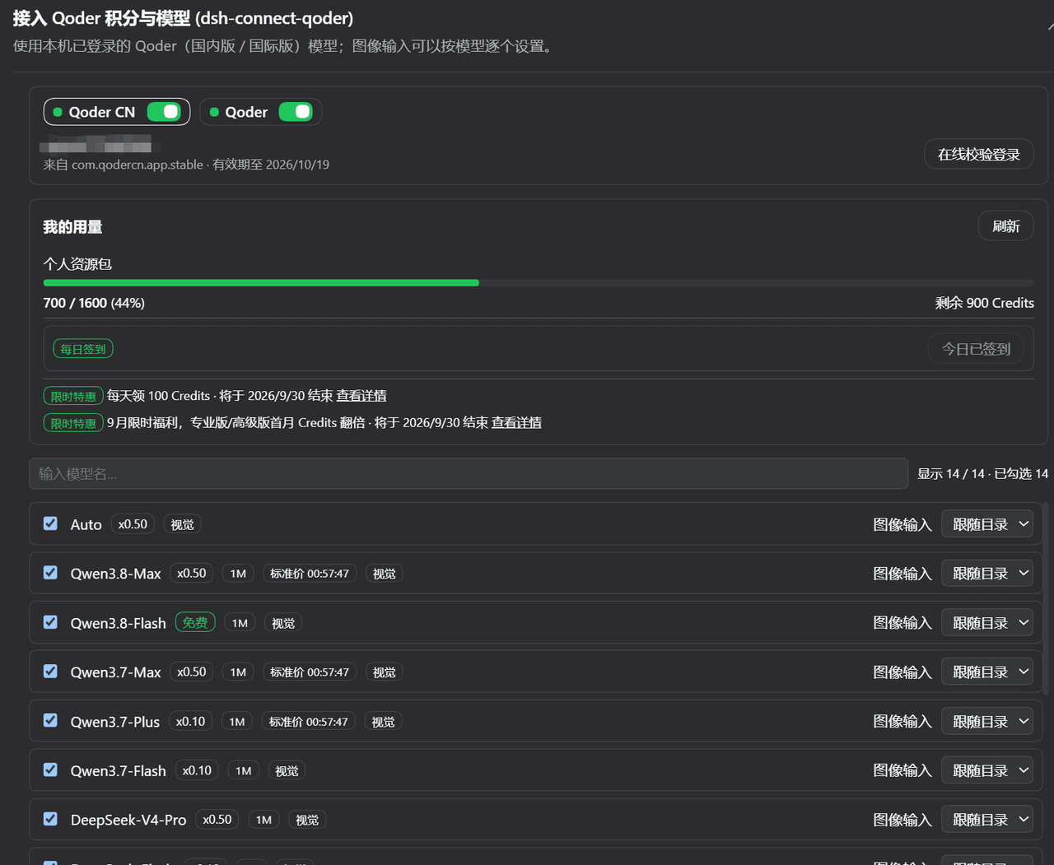Uncheck the Qwen3.8-Flash model checkbox
Image resolution: width=1054 pixels, height=865 pixels.
coord(50,622)
